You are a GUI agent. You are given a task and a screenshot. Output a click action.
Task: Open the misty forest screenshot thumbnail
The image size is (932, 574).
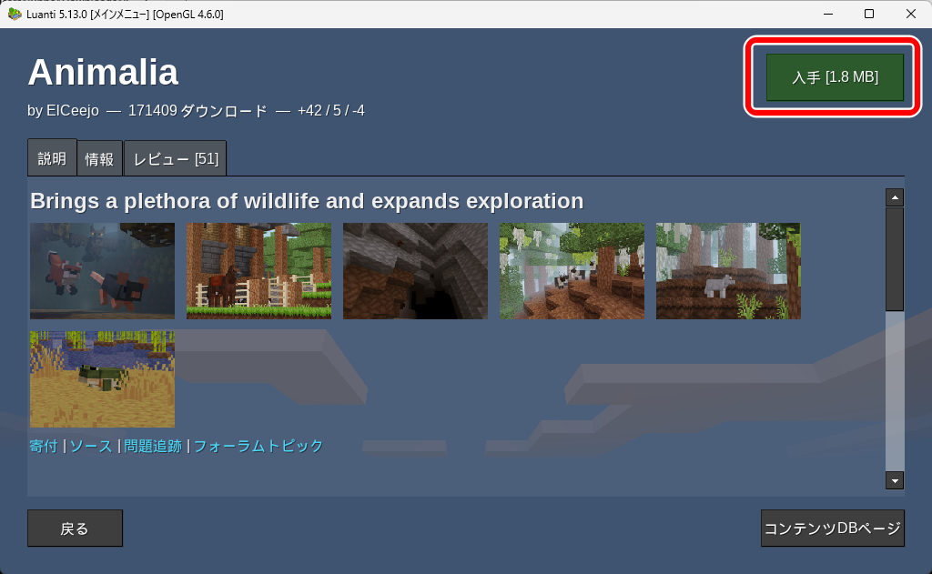572,271
